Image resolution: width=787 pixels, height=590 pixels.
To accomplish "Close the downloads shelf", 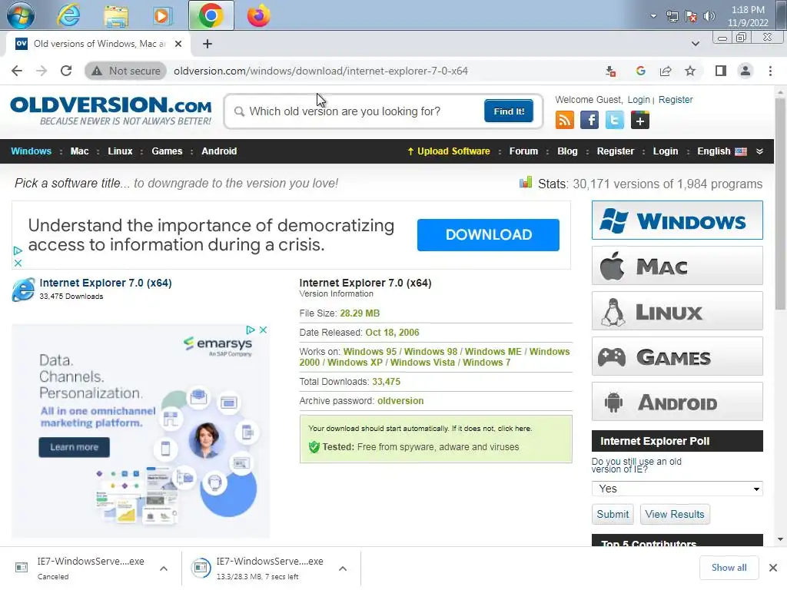I will tap(773, 568).
